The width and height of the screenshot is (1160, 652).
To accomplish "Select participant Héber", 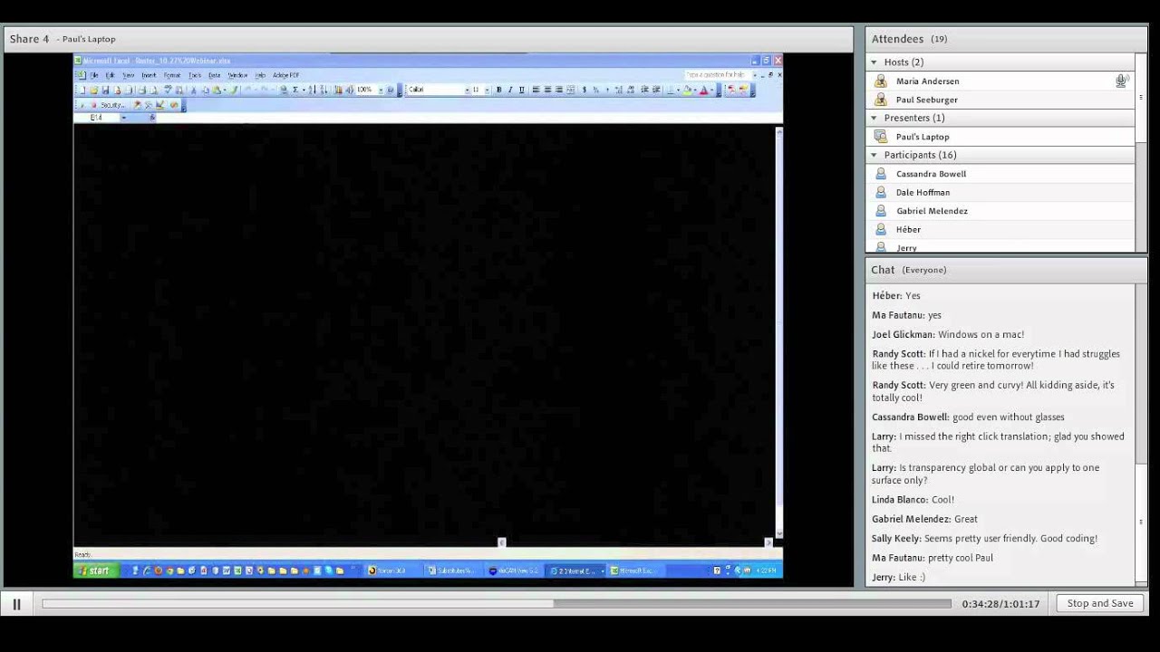I will point(1001,229).
